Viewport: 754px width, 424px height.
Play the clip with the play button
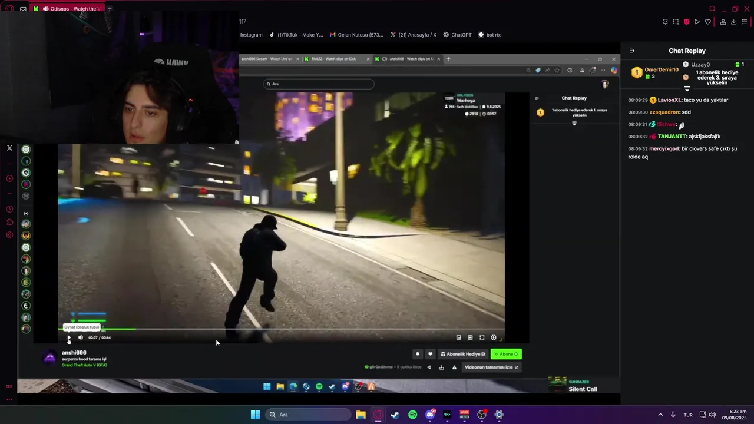(x=69, y=338)
